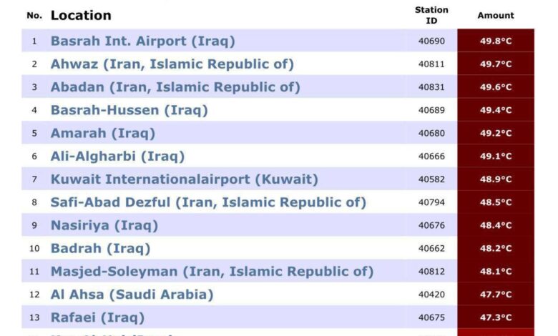Select the 47.3°C amount cell
The width and height of the screenshot is (558, 336).
coord(496,317)
